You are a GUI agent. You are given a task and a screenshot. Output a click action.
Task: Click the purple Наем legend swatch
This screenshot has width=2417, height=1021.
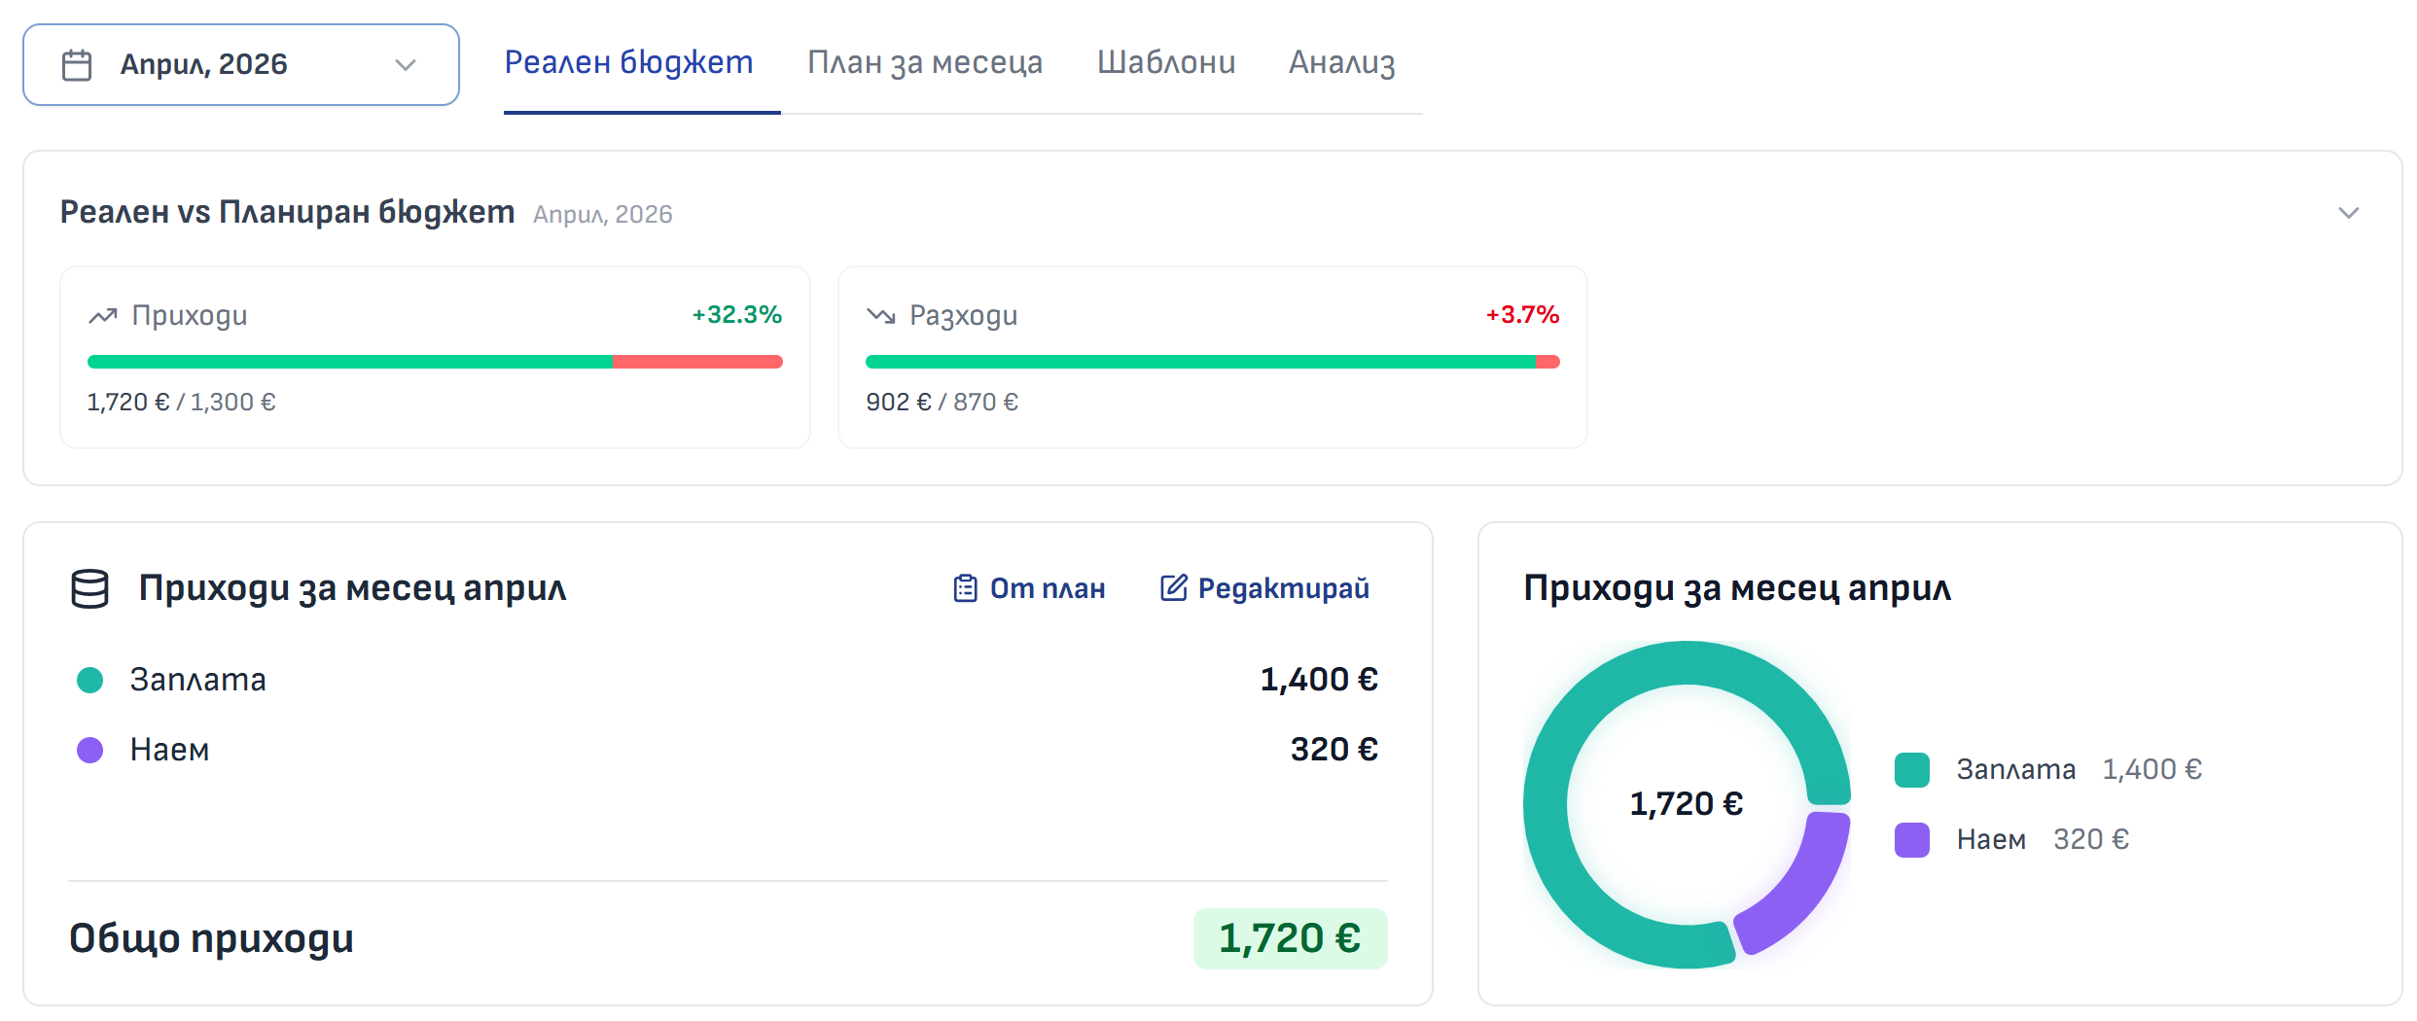(1912, 840)
